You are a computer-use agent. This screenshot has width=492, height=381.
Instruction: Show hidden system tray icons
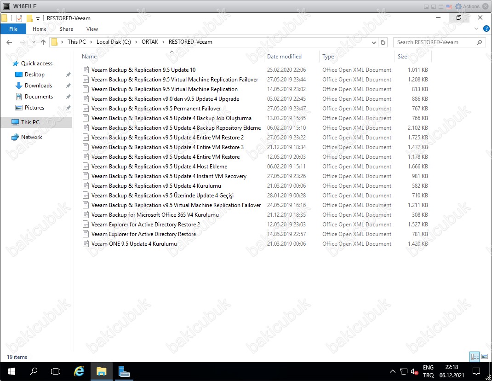click(392, 372)
